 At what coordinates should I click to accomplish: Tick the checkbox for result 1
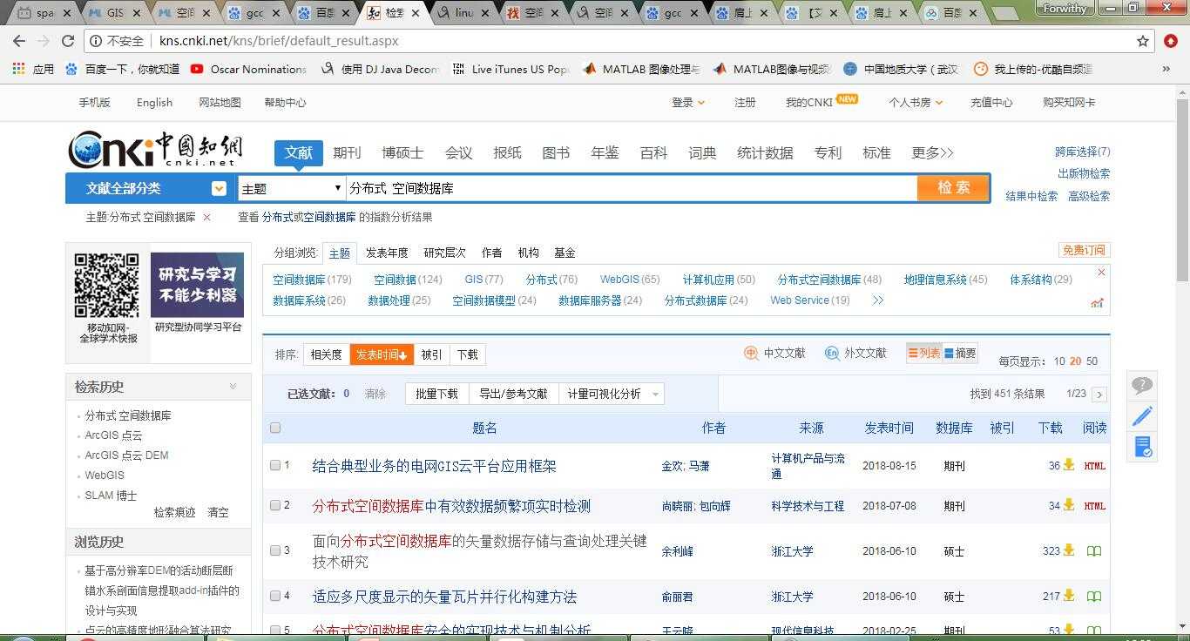point(275,465)
